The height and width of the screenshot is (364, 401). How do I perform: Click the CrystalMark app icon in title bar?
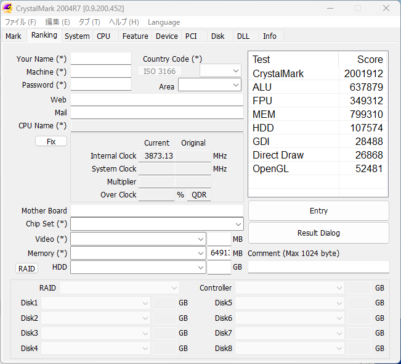point(7,8)
